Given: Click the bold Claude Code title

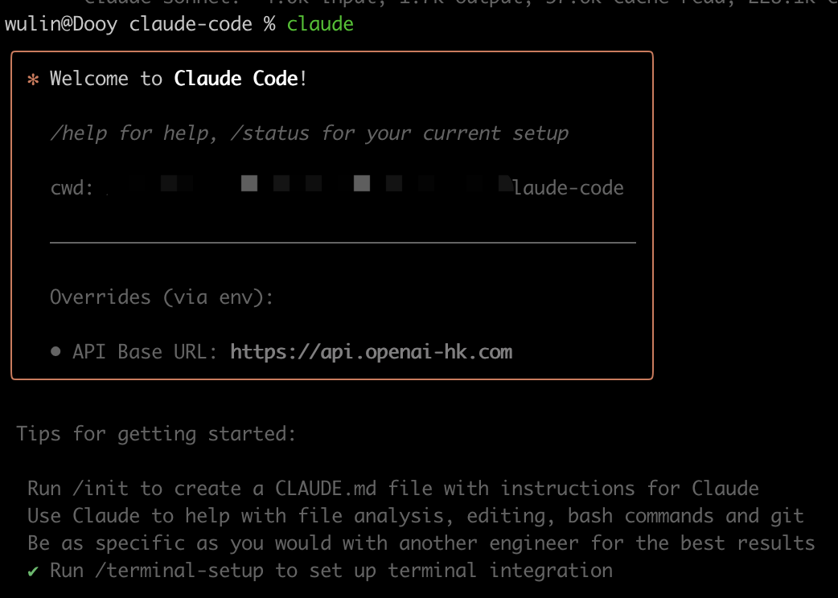Looking at the screenshot, I should click(x=236, y=79).
